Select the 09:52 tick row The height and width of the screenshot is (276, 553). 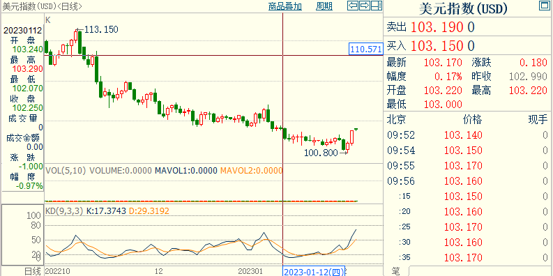tap(468, 135)
